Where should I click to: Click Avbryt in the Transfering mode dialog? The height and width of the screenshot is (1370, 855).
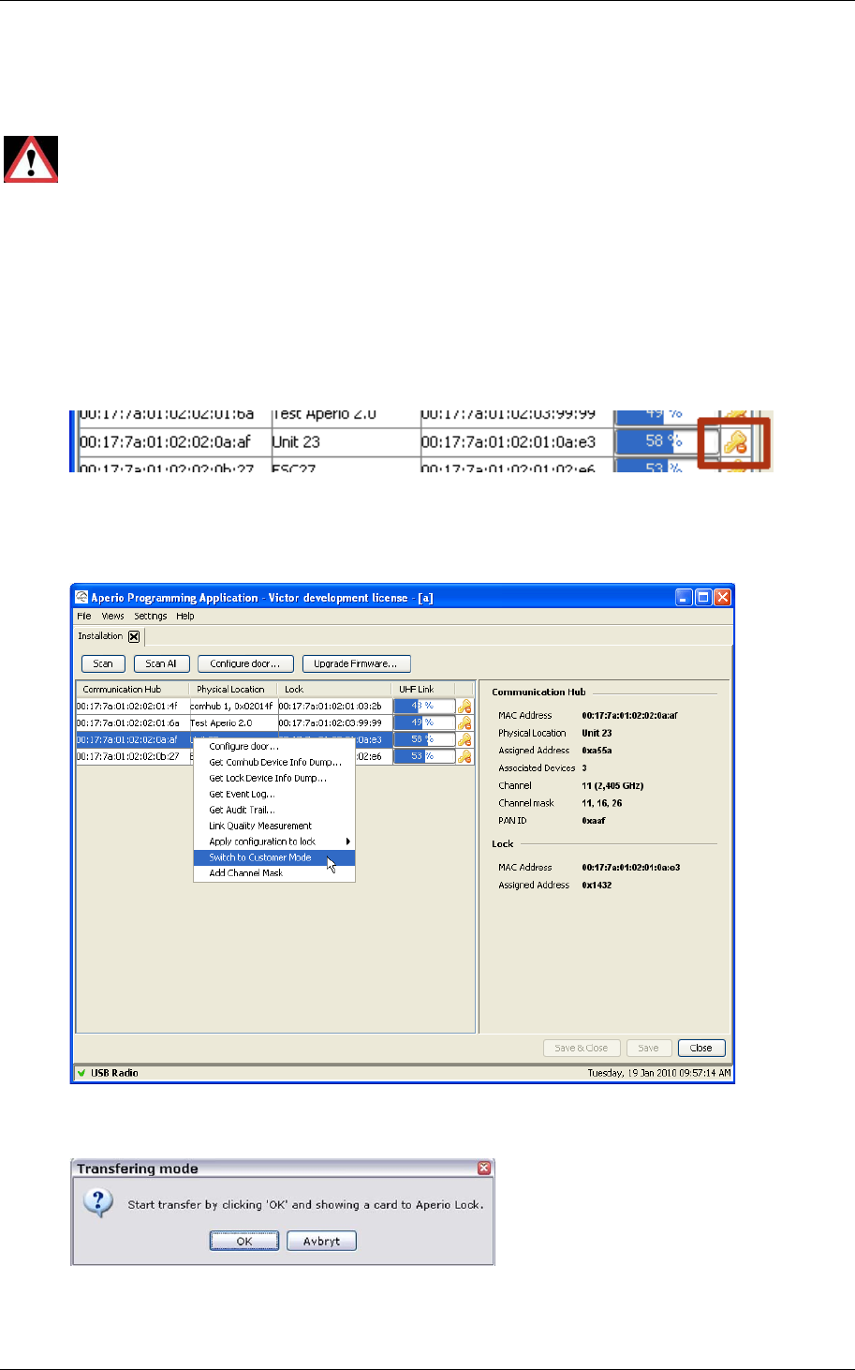321,1241
